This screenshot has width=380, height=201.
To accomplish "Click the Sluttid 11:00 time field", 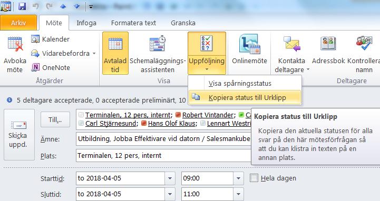I will [x=208, y=194].
